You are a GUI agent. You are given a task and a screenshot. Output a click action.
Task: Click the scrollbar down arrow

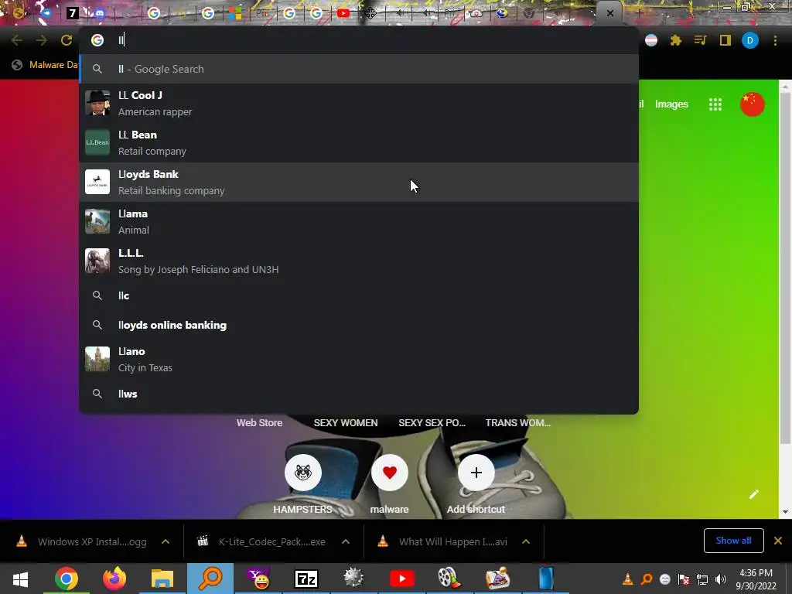pyautogui.click(x=785, y=512)
